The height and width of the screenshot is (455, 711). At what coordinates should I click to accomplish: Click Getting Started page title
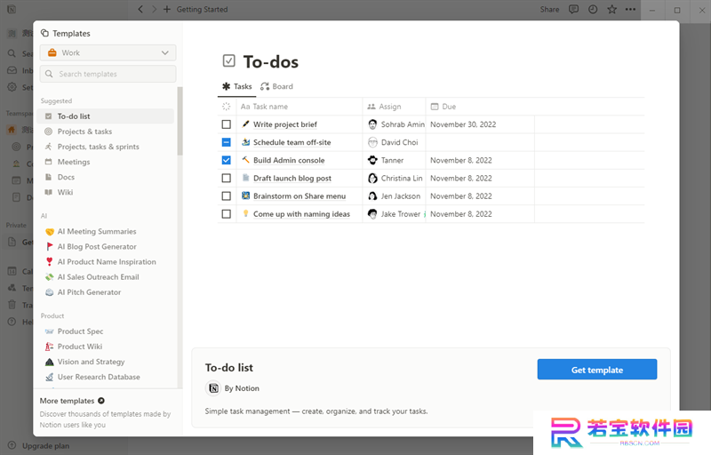point(203,9)
